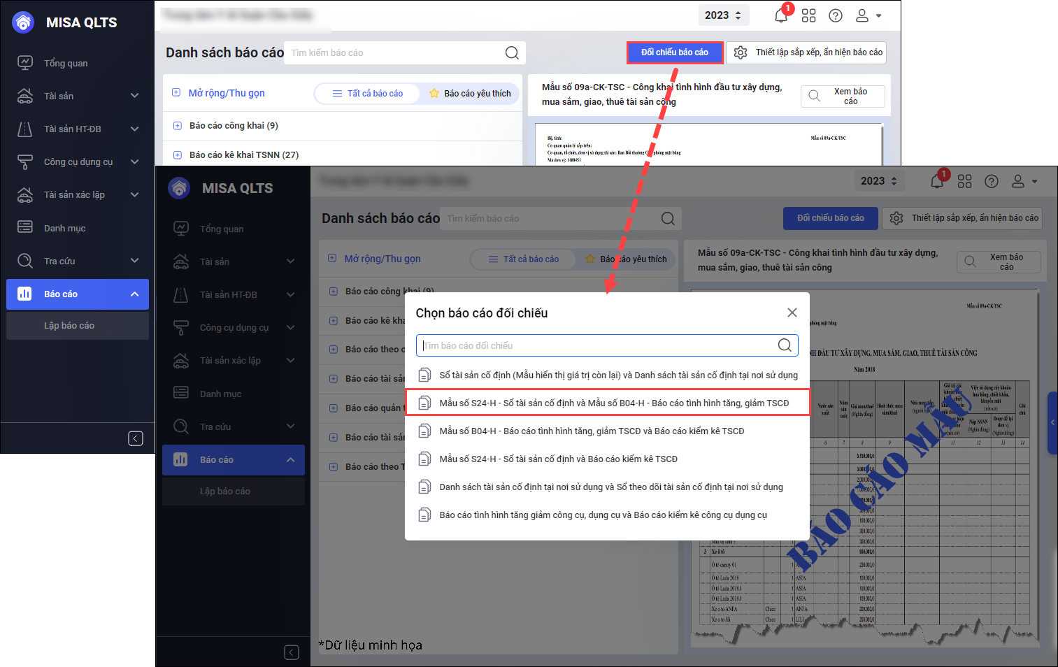The height and width of the screenshot is (667, 1058).
Task: Open notifications bell in the background window
Action: (781, 15)
